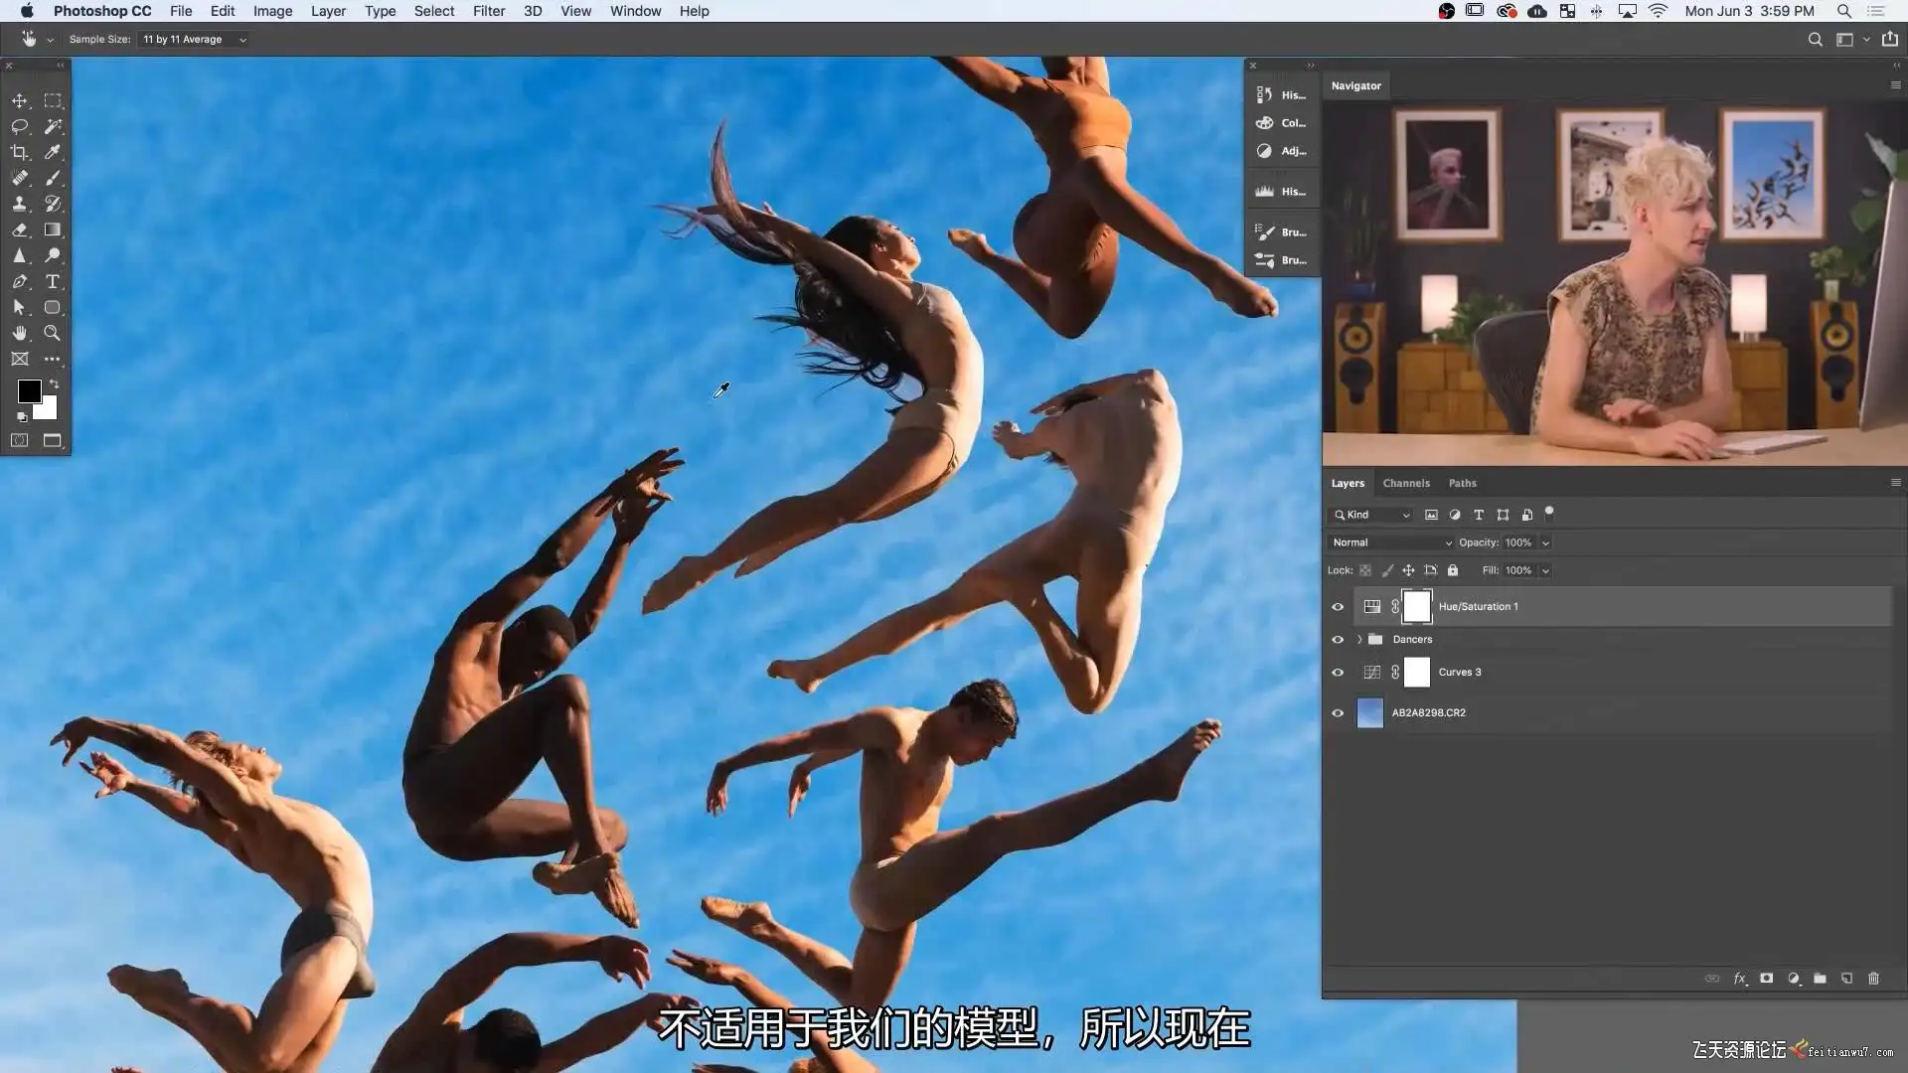Select the Type tool
Screen dimensions: 1908x1073
[53, 282]
